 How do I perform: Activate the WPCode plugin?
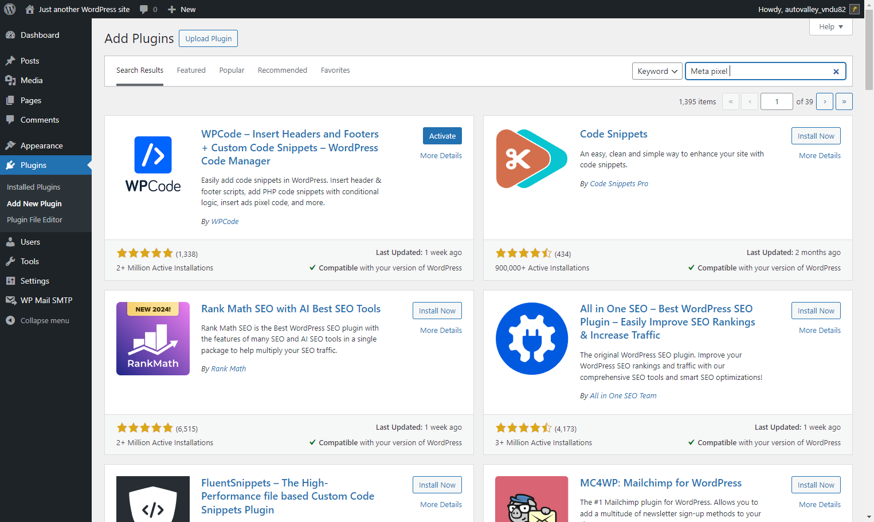(442, 136)
